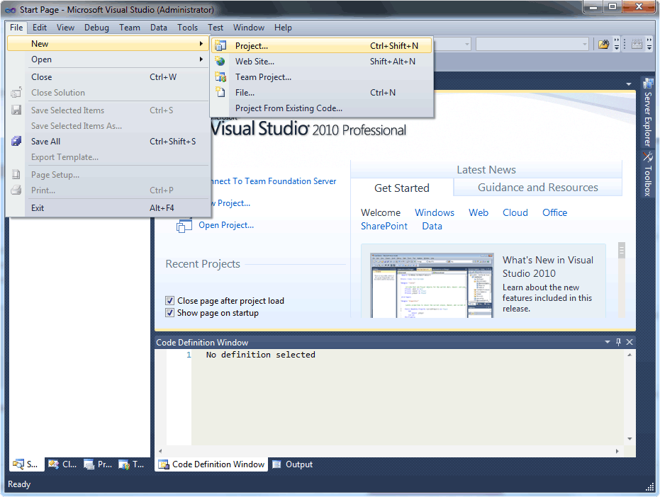
Task: Click the SharePoint category link
Action: (384, 226)
